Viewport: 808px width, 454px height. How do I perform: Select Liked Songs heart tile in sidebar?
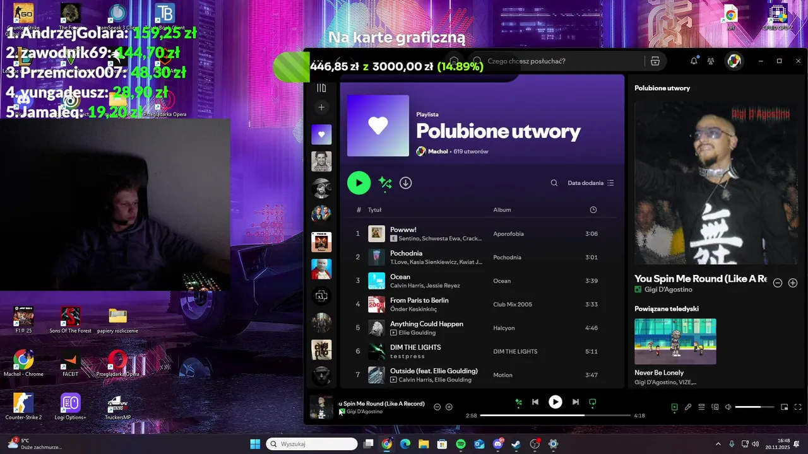point(321,134)
